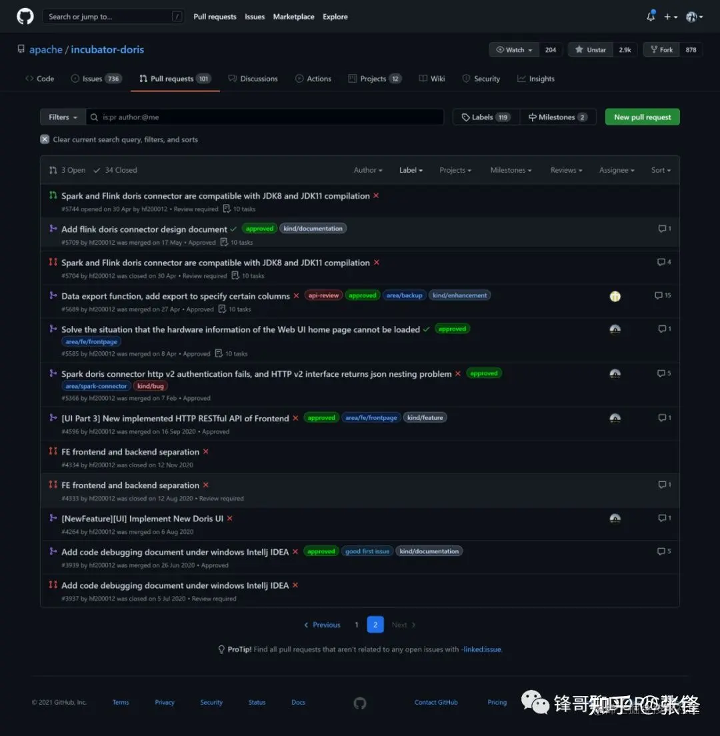Open Marketplace in top navigation

[293, 17]
